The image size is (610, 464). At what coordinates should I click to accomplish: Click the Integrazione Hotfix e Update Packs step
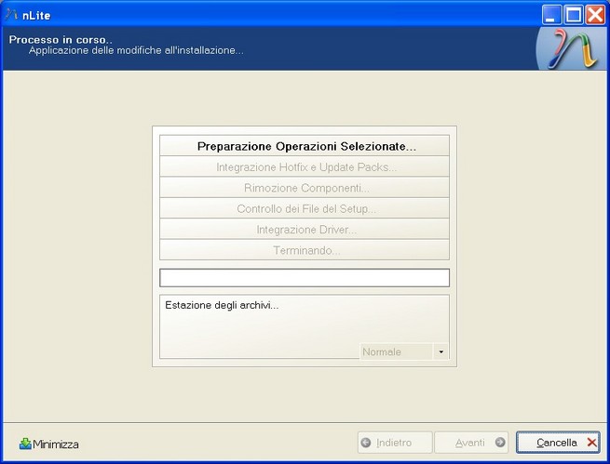coord(305,167)
